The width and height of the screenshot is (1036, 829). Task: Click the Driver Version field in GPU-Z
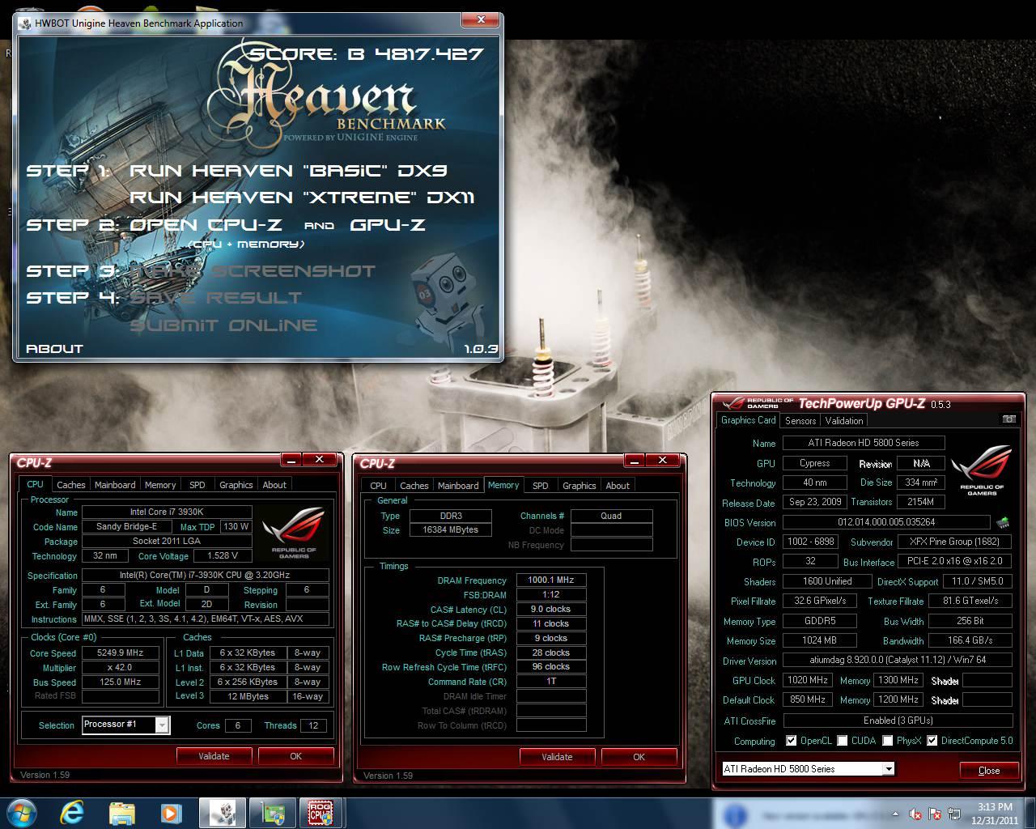898,660
